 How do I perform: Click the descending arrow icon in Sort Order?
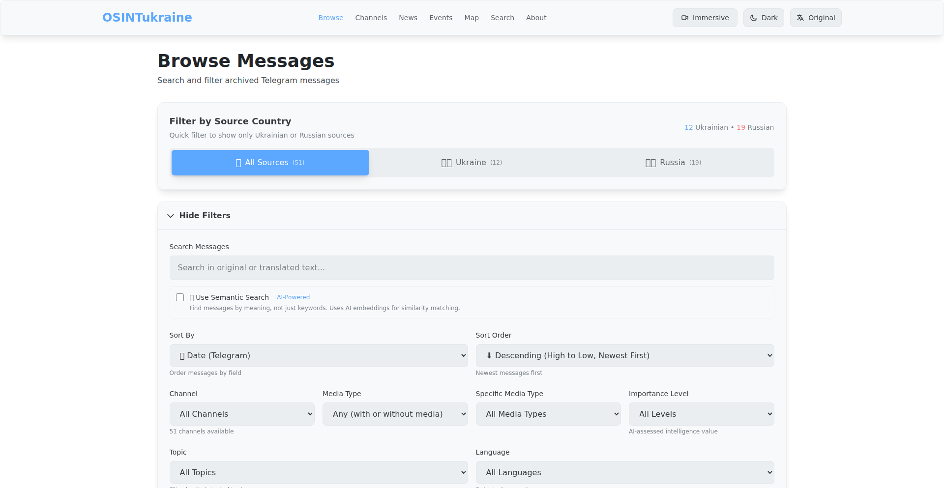coord(489,355)
